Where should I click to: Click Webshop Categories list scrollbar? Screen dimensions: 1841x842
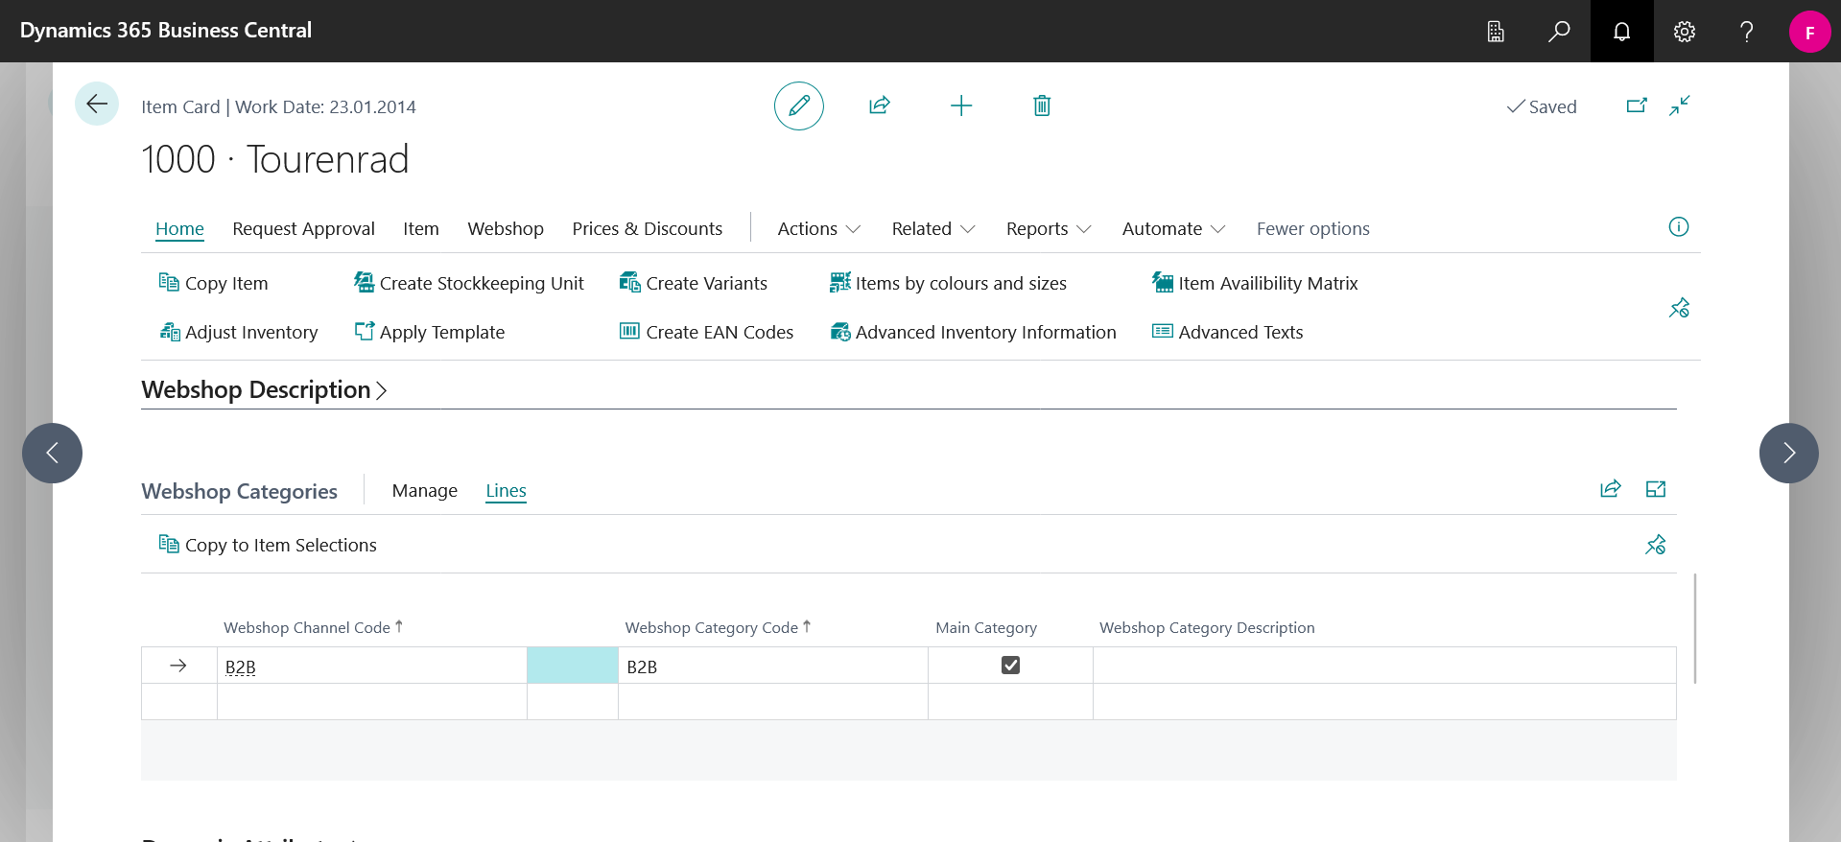1695,628
